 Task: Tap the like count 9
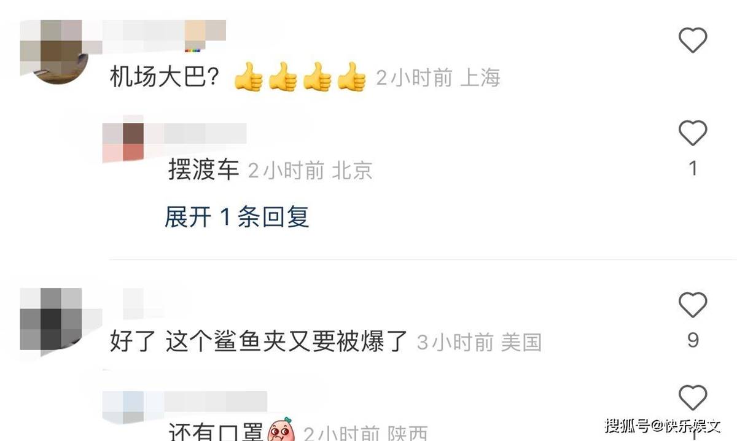(x=693, y=340)
